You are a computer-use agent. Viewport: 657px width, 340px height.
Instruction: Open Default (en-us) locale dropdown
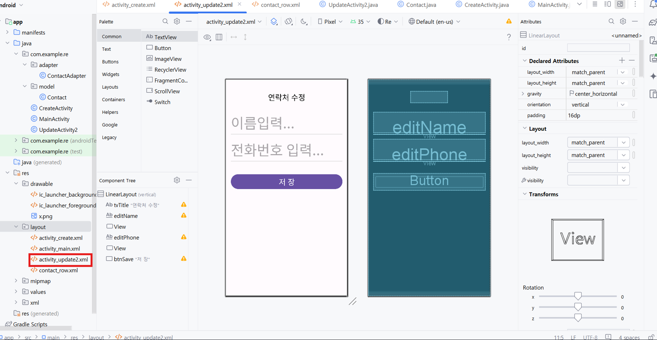(434, 22)
